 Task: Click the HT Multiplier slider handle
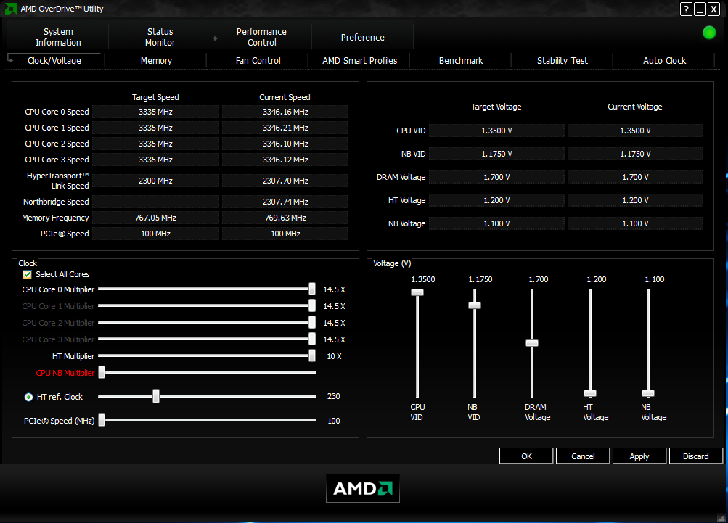click(x=312, y=355)
